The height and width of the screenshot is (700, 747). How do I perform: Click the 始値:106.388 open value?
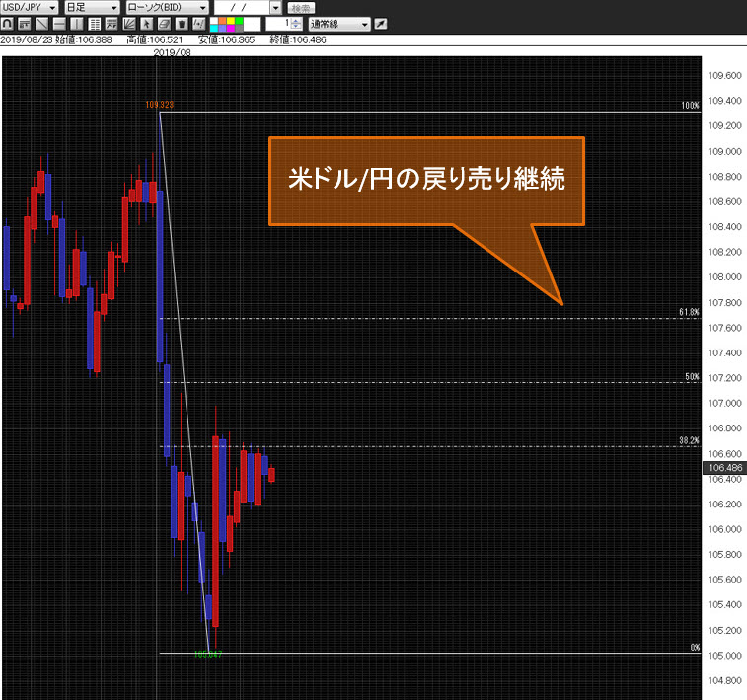point(84,40)
